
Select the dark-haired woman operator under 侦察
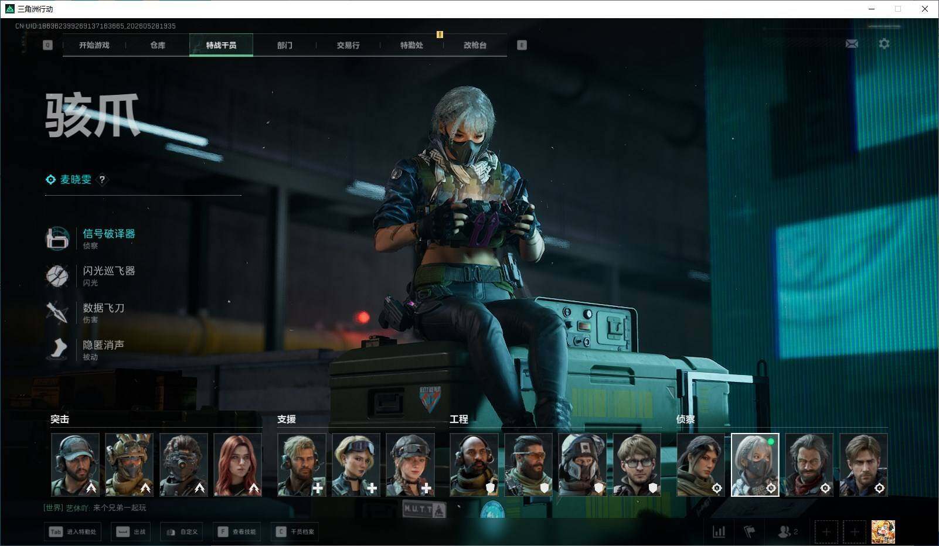pyautogui.click(x=701, y=465)
